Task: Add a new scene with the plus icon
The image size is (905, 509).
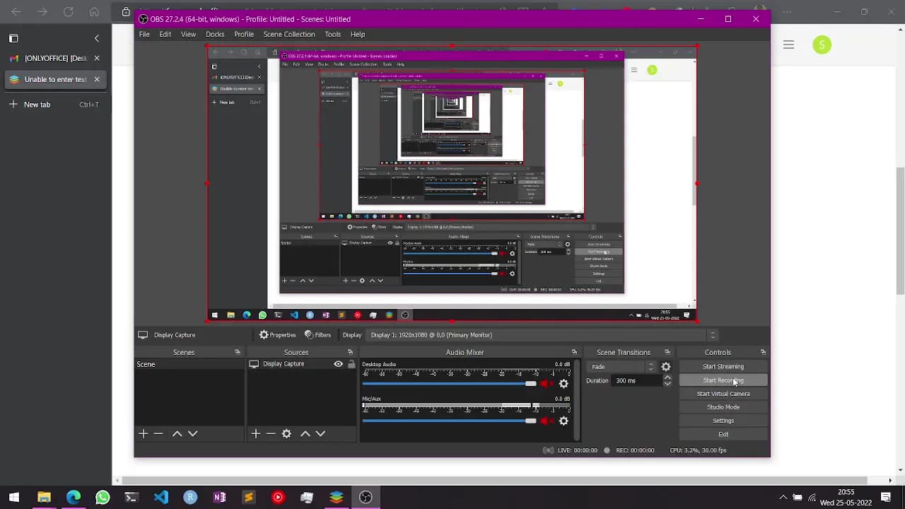Action: tap(143, 433)
